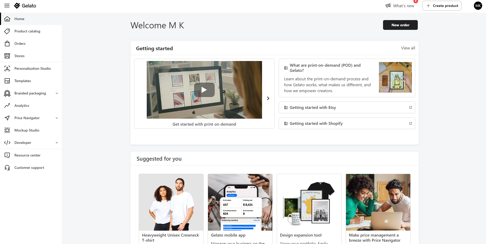Viewport: 486px width, 244px height.
Task: Click the Gelato logo
Action: (25, 6)
